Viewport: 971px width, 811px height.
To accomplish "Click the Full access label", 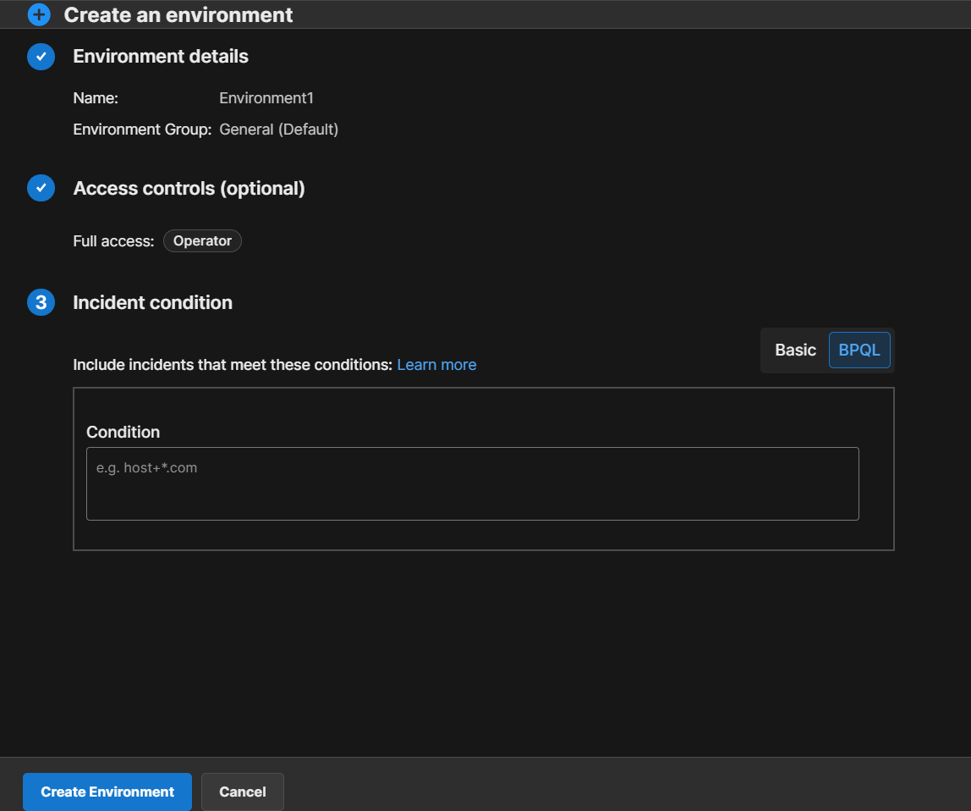I will (x=113, y=241).
